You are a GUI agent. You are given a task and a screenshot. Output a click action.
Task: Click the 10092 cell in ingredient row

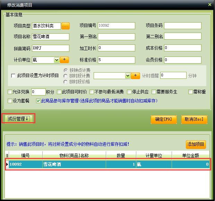coord(26,164)
